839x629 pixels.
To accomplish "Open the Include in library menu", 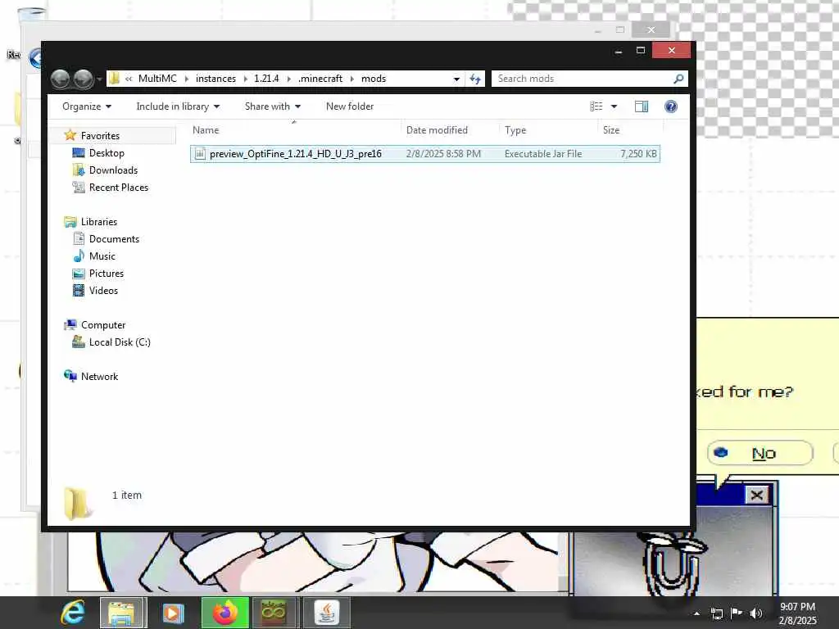I will (178, 106).
